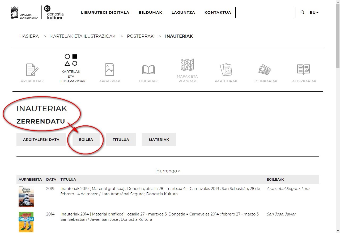Image resolution: width=340 pixels, height=233 pixels.
Task: Sort by Argitalpen Data
Action: pyautogui.click(x=41, y=139)
